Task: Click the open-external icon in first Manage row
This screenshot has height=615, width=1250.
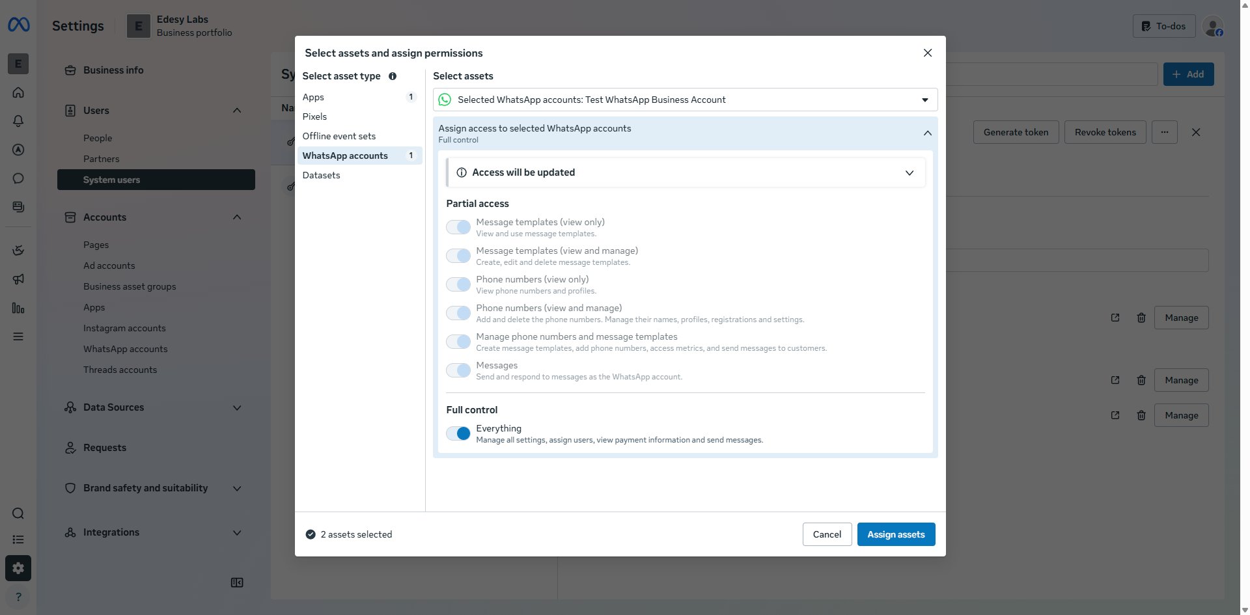Action: 1115,318
